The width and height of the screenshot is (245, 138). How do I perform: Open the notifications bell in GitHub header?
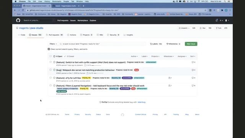217,20
